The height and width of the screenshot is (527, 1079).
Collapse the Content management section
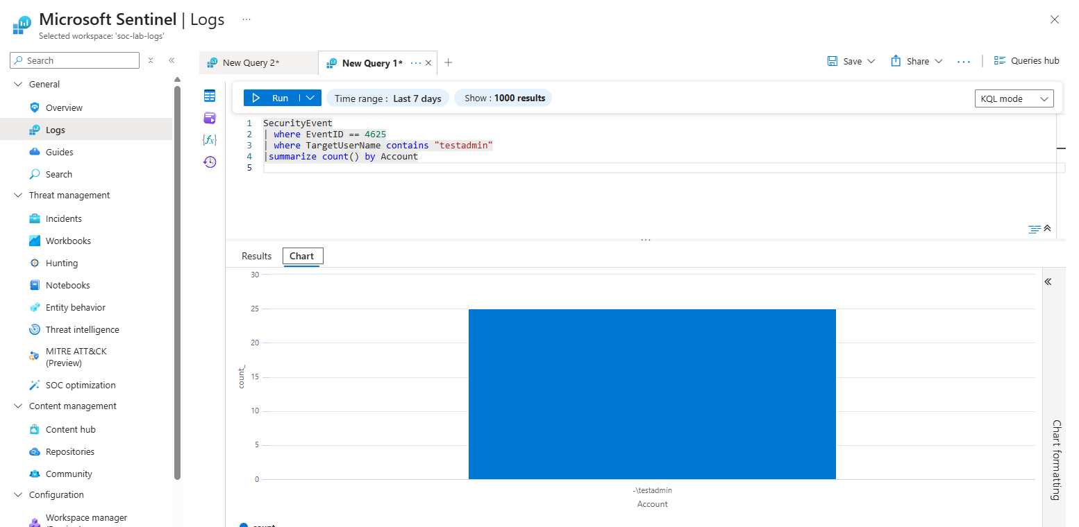click(x=18, y=406)
